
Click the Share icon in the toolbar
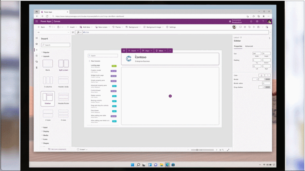[x=245, y=27]
